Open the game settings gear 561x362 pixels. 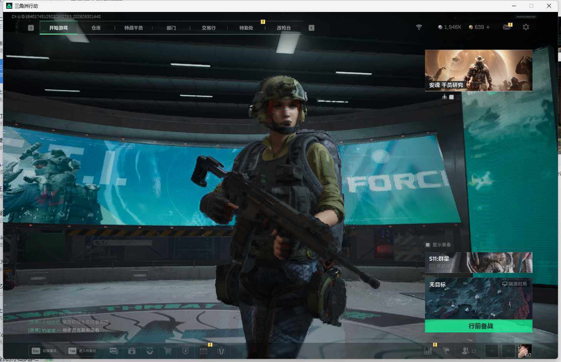[x=526, y=27]
